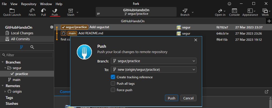Click the Stash toolbar icon
Screen dimensions: 272x108
click(x=71, y=11)
